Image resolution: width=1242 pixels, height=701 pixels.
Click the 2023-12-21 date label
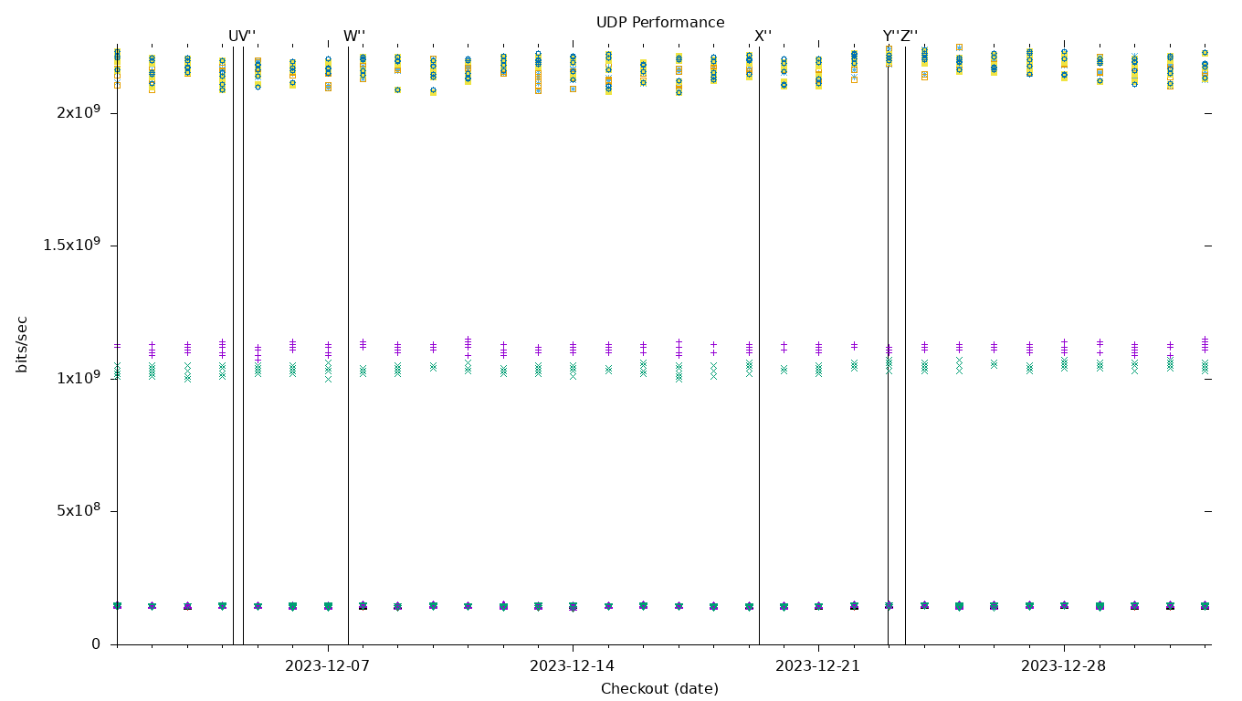pyautogui.click(x=818, y=666)
